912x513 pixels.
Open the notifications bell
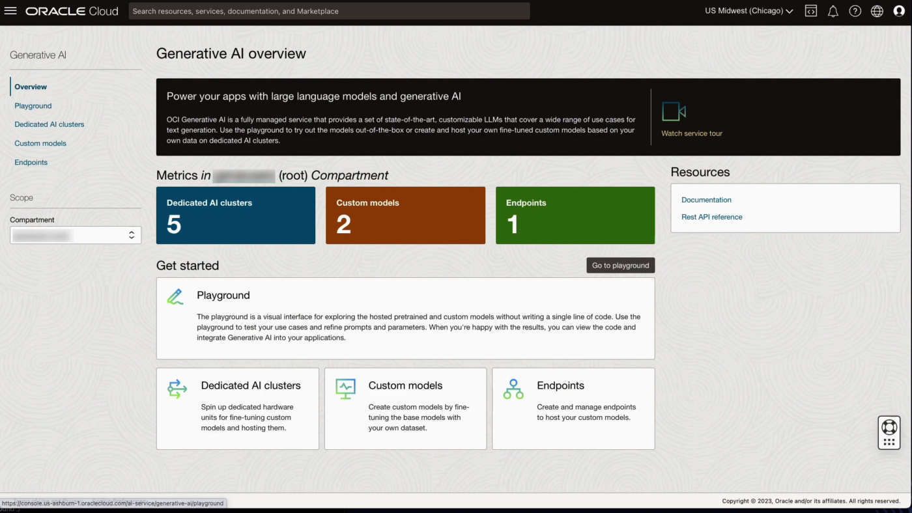pos(833,11)
